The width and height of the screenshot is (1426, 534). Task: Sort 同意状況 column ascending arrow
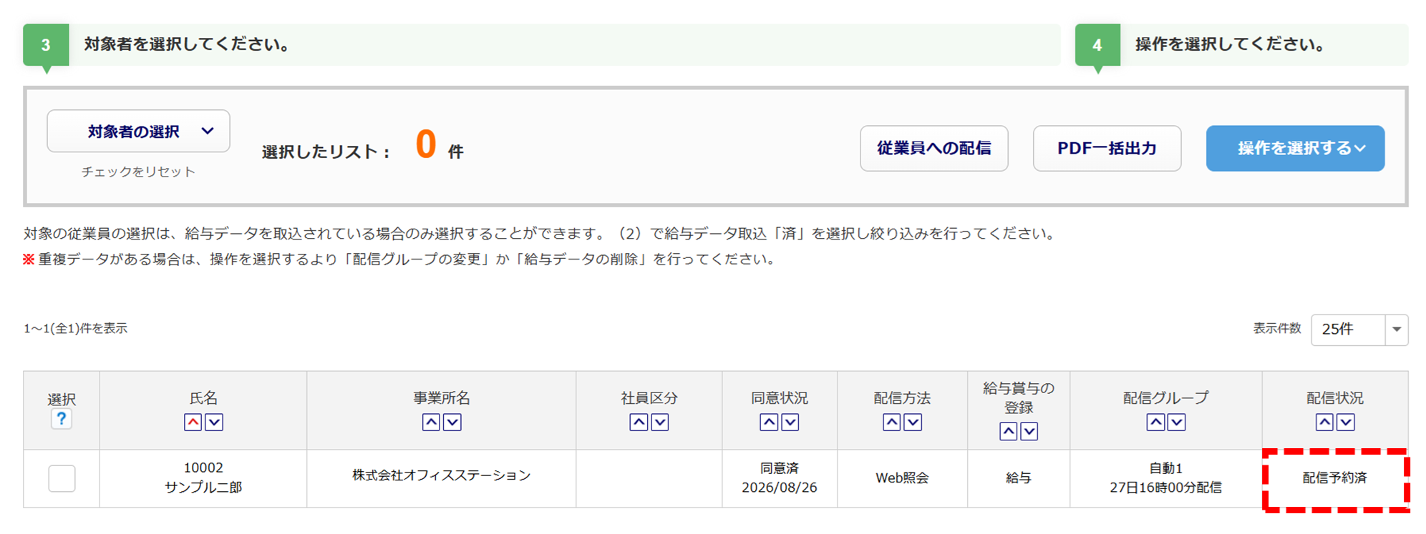[769, 422]
